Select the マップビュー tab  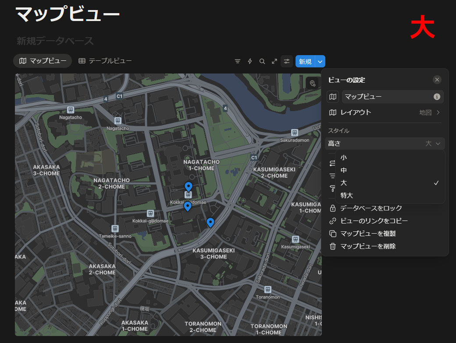(43, 61)
